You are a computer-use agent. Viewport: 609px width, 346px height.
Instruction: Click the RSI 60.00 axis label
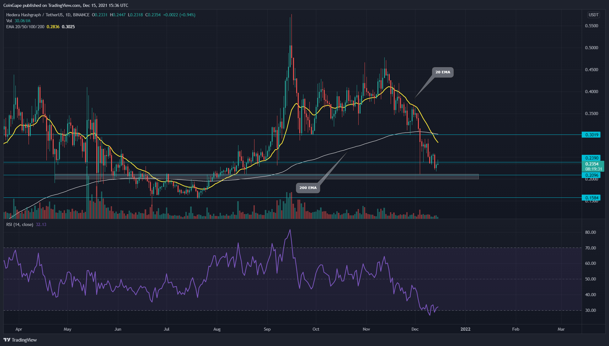[x=590, y=263]
